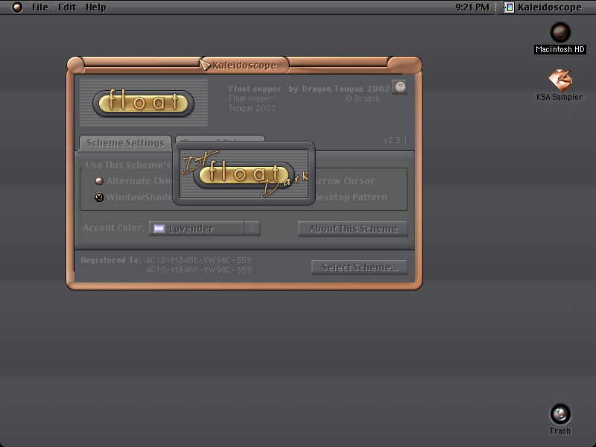Click the Registered To: label
This screenshot has width=596, height=447.
pos(110,260)
